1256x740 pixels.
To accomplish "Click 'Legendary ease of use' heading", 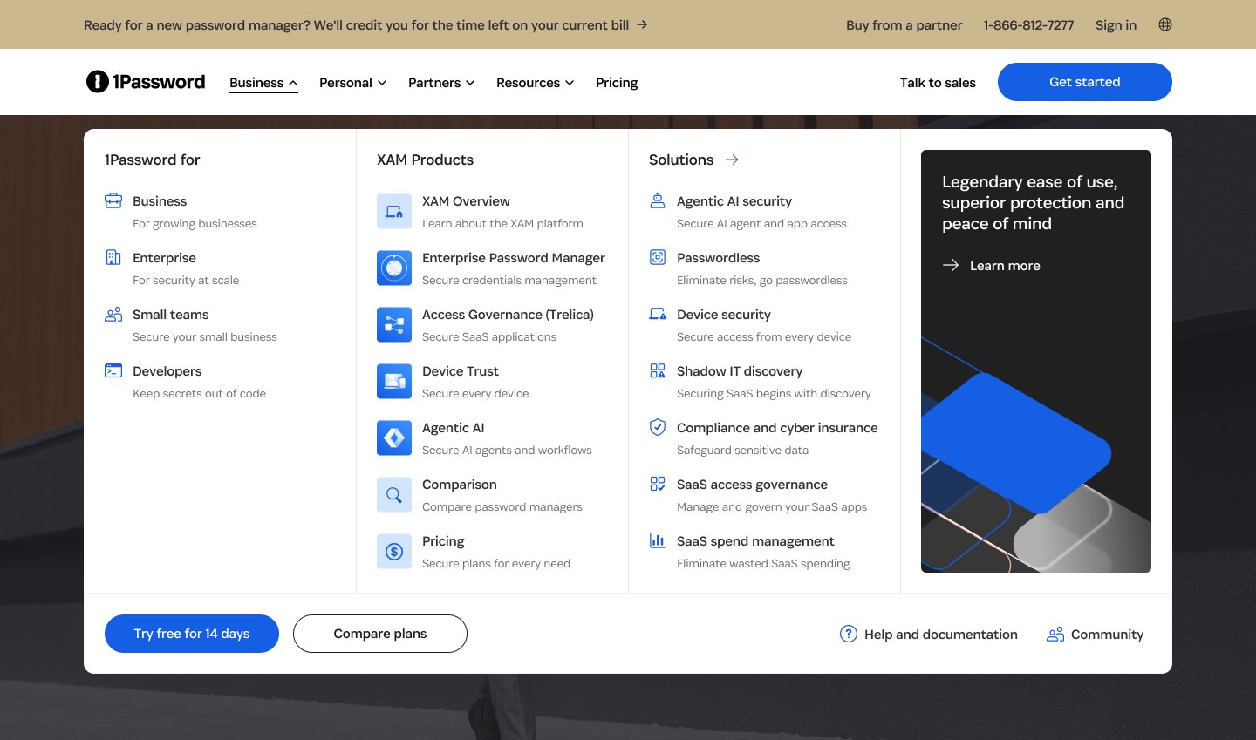I will click(1033, 202).
